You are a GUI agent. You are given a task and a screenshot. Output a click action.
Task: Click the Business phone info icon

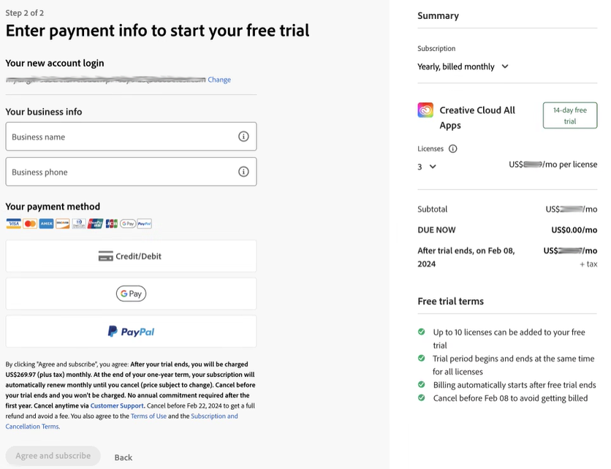click(x=243, y=171)
